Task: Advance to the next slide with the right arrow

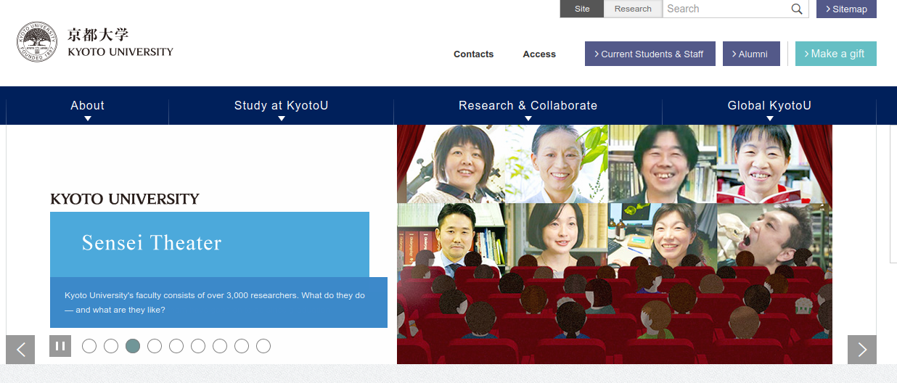Action: pos(862,350)
